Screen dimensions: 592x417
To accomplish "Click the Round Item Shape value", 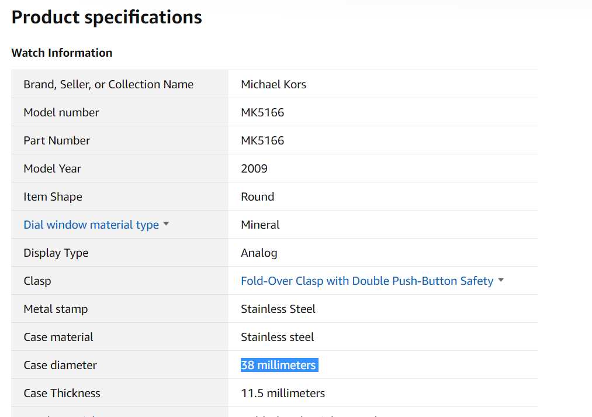I will coord(258,197).
